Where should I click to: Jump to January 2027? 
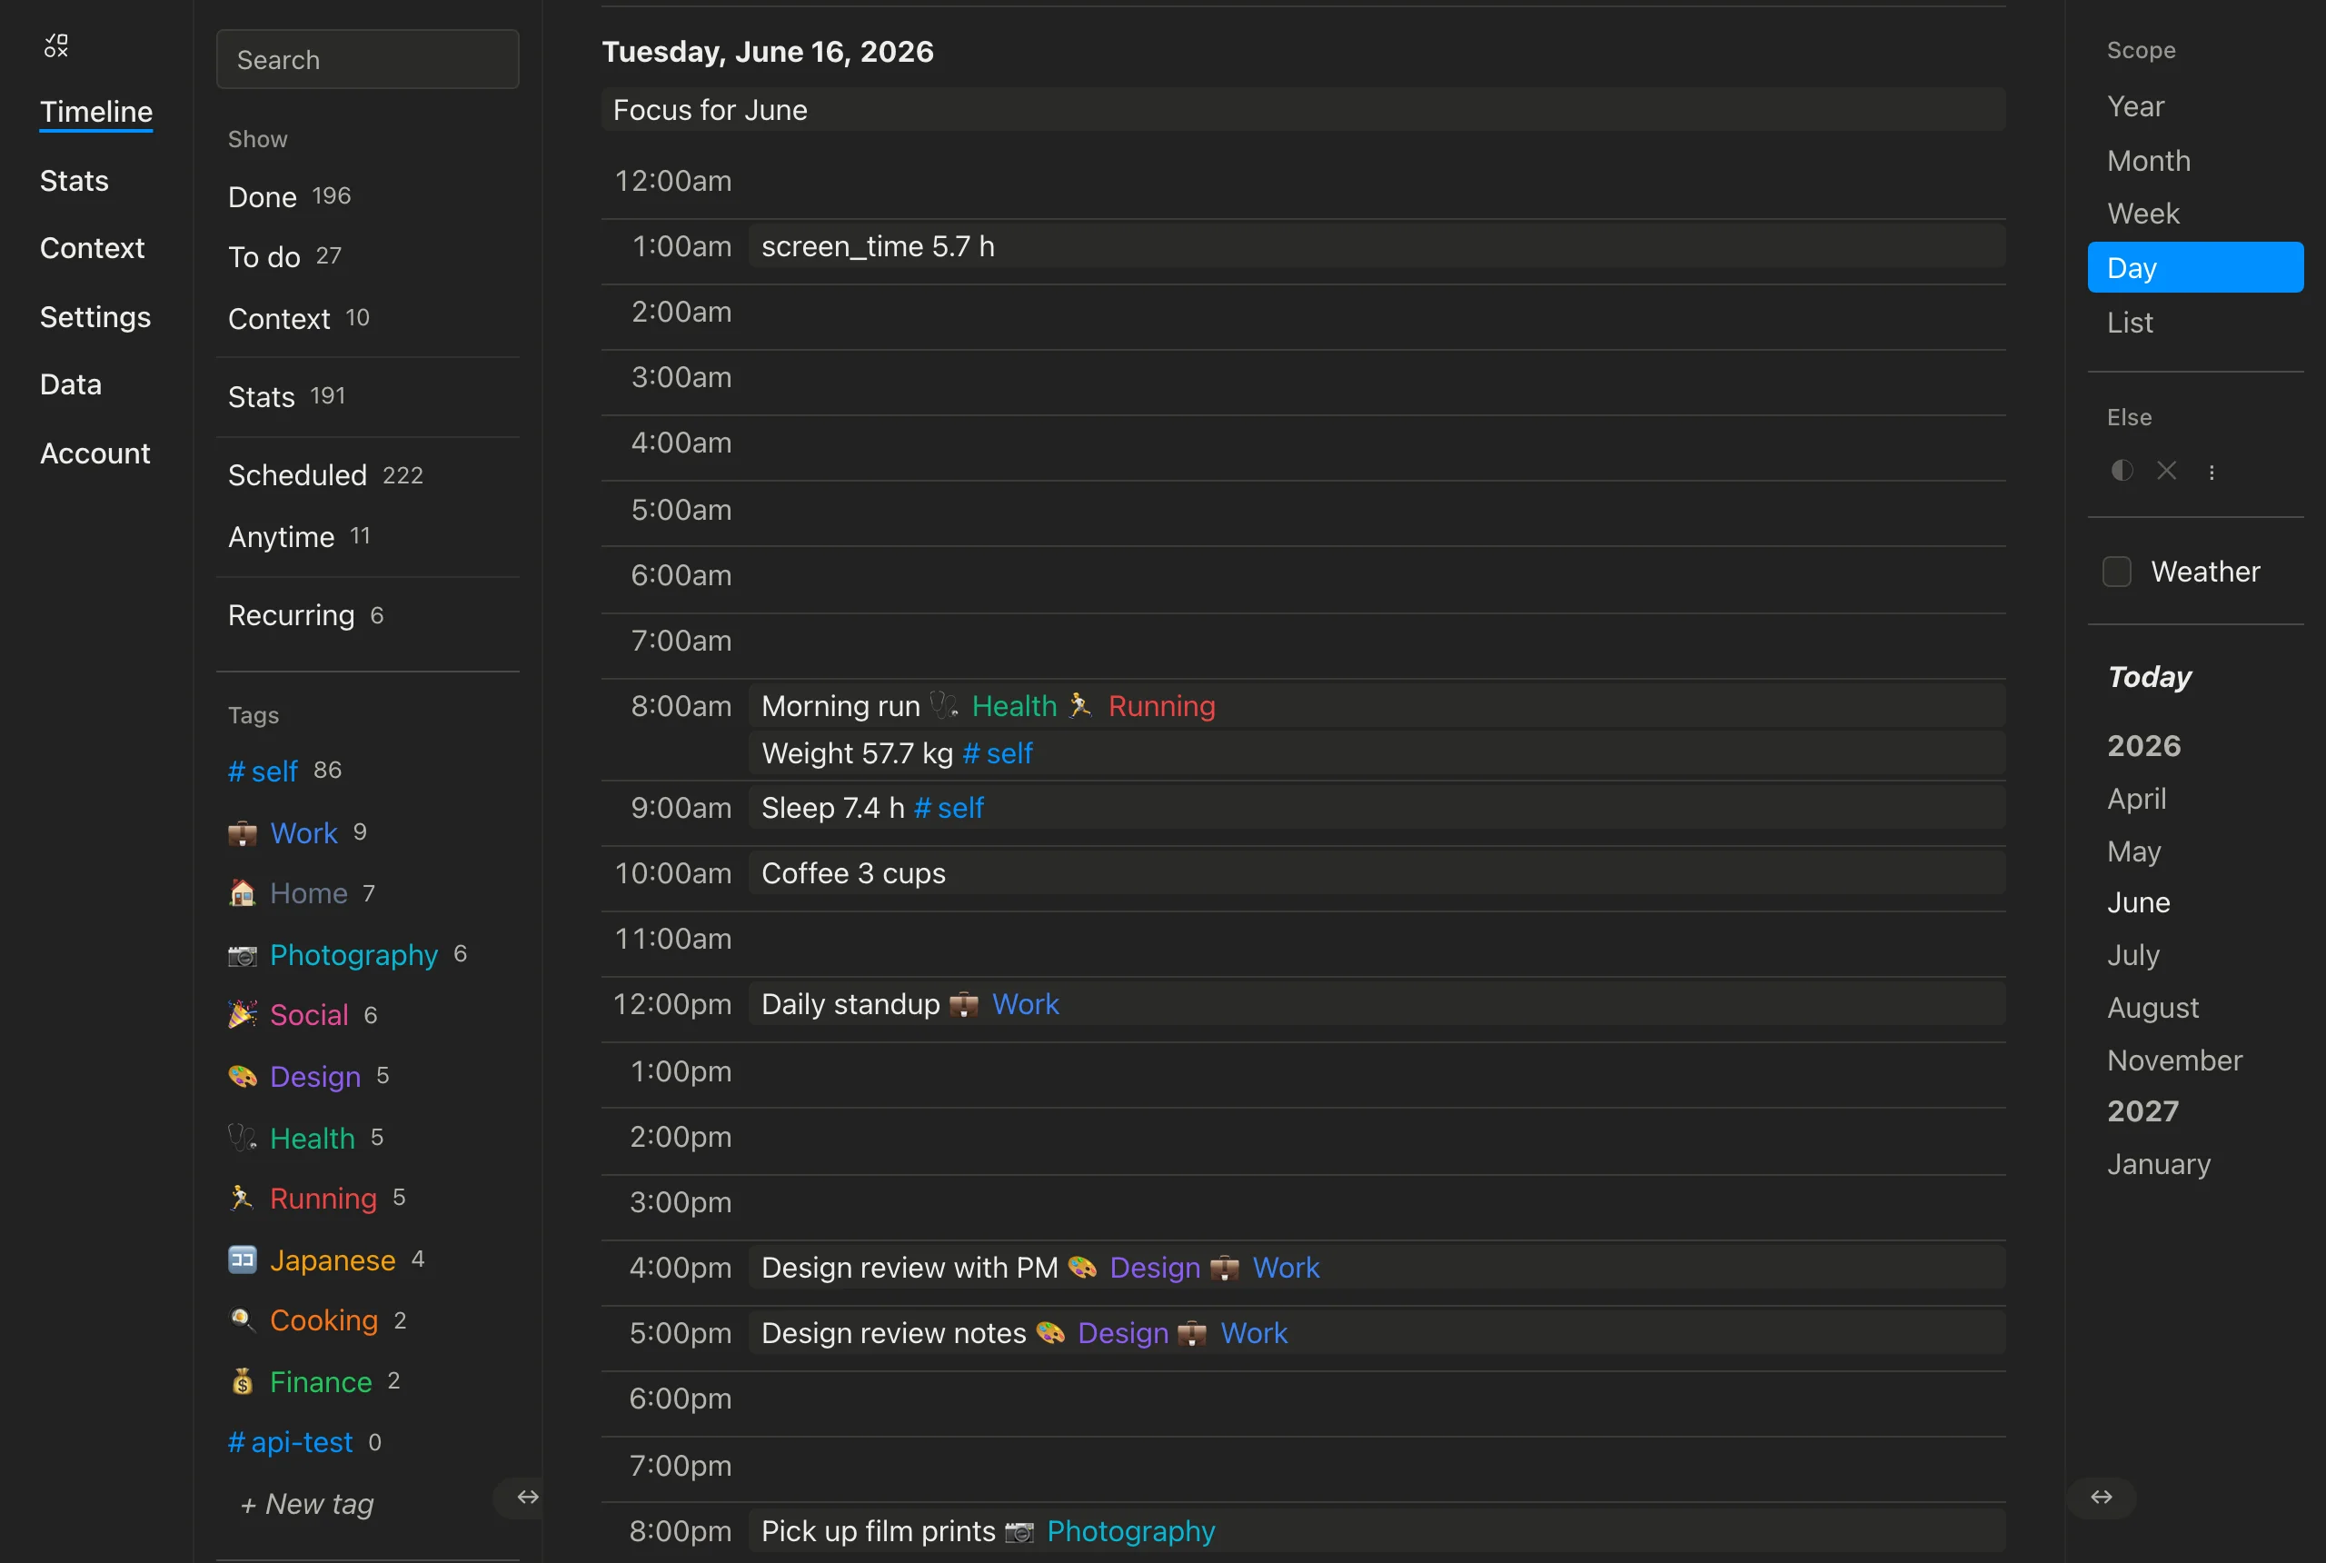pyautogui.click(x=2159, y=1164)
